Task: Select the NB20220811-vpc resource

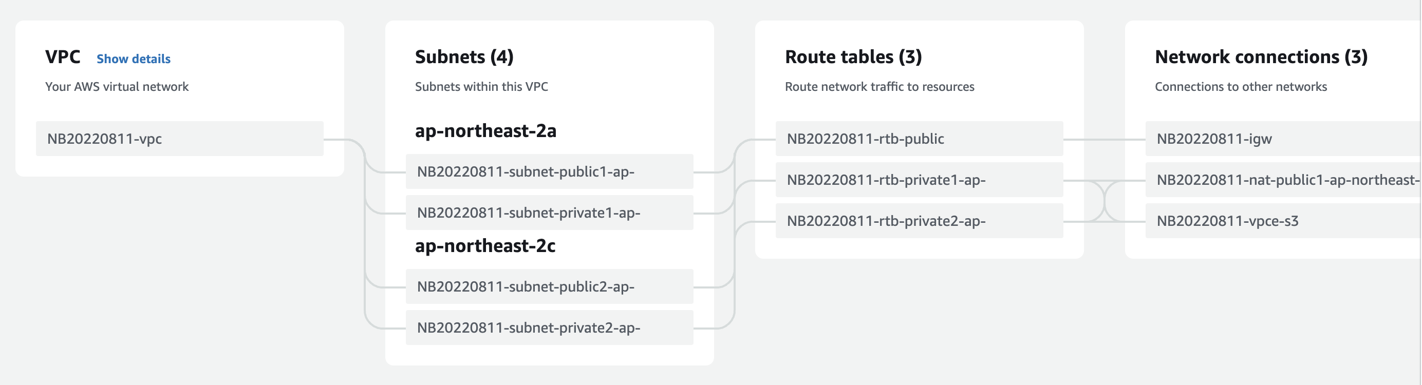Action: [179, 139]
